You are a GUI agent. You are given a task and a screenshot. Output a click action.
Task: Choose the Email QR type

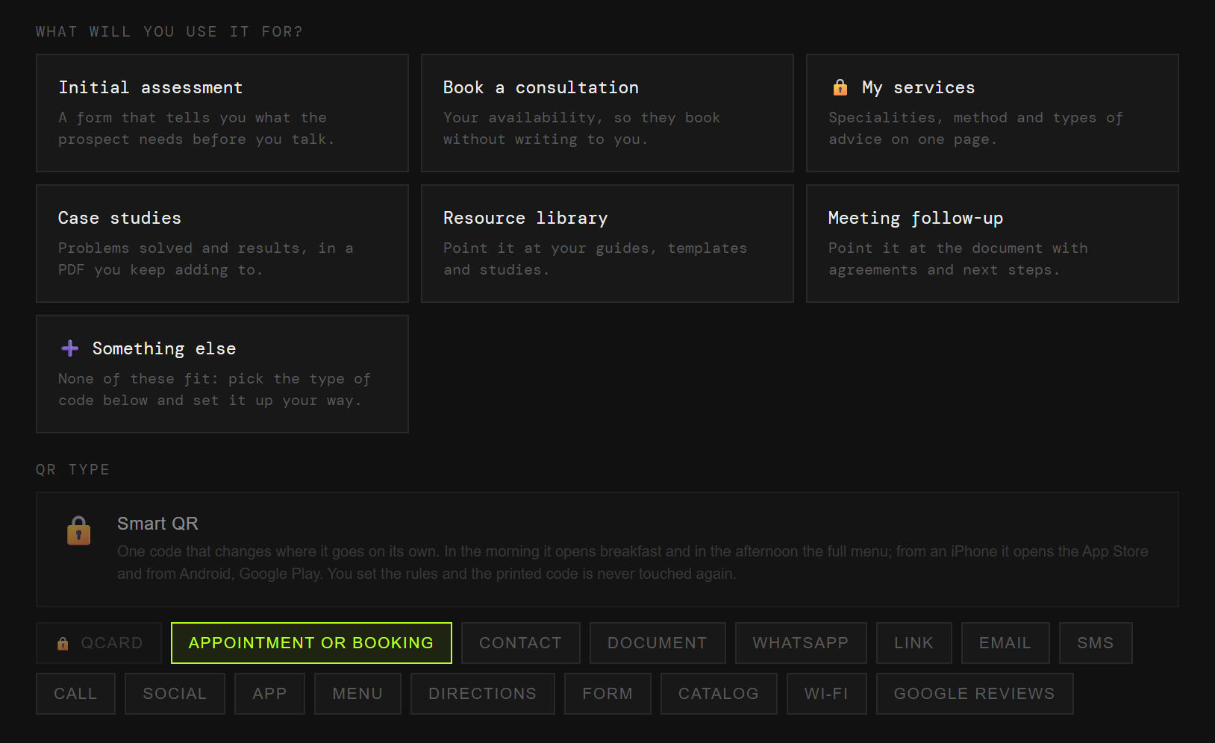[1005, 643]
